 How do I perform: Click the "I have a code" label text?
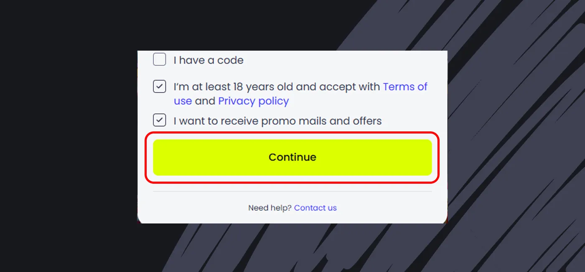tap(209, 60)
